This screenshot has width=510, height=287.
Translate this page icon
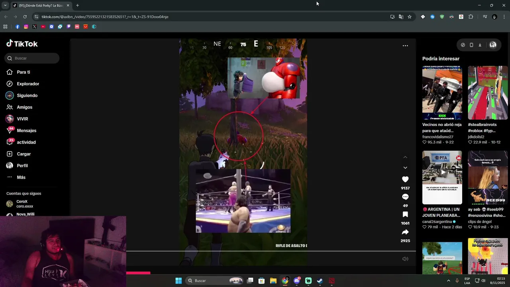coord(401,17)
